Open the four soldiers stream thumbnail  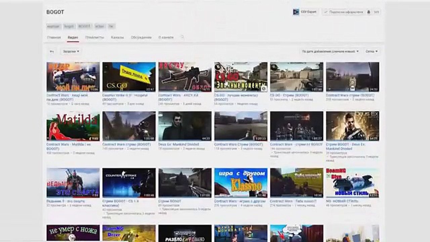click(x=297, y=126)
